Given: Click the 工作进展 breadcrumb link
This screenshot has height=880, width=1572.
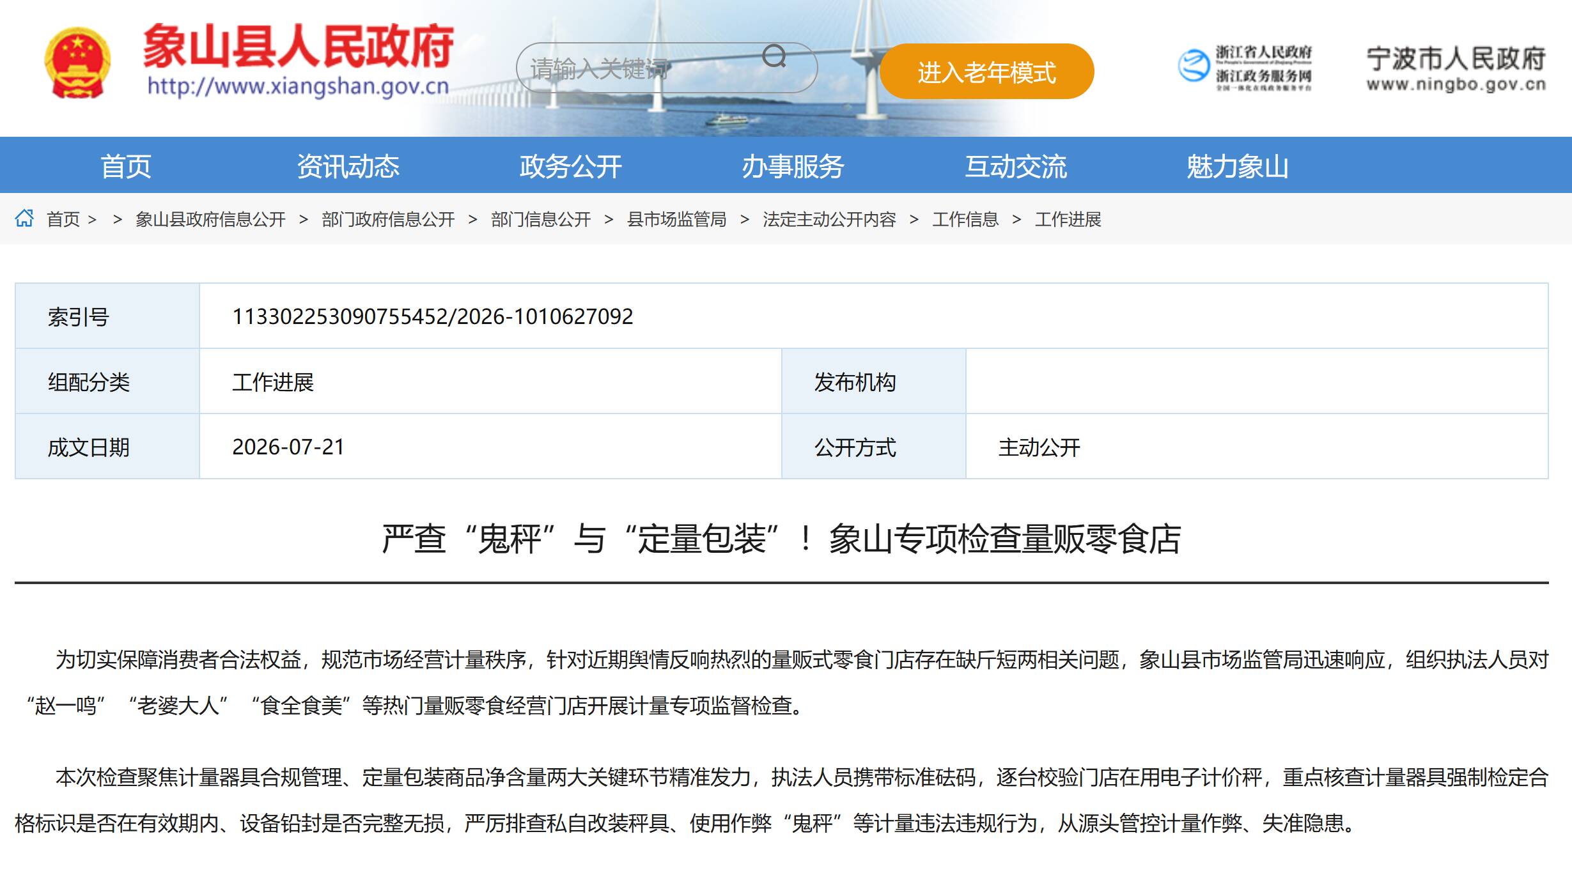Looking at the screenshot, I should pyautogui.click(x=1068, y=219).
